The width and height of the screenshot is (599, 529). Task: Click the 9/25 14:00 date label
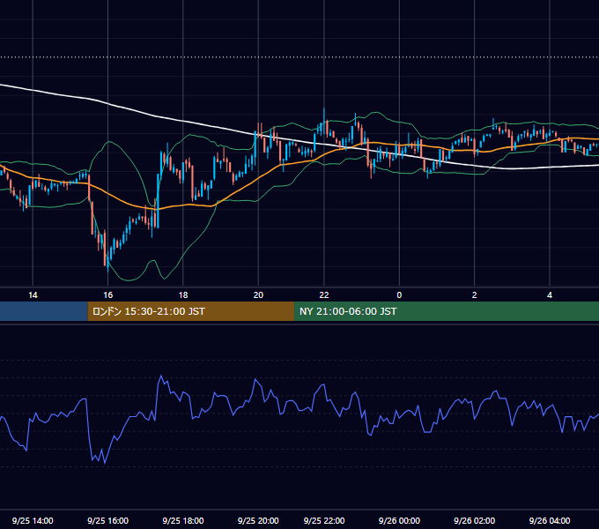pos(33,520)
